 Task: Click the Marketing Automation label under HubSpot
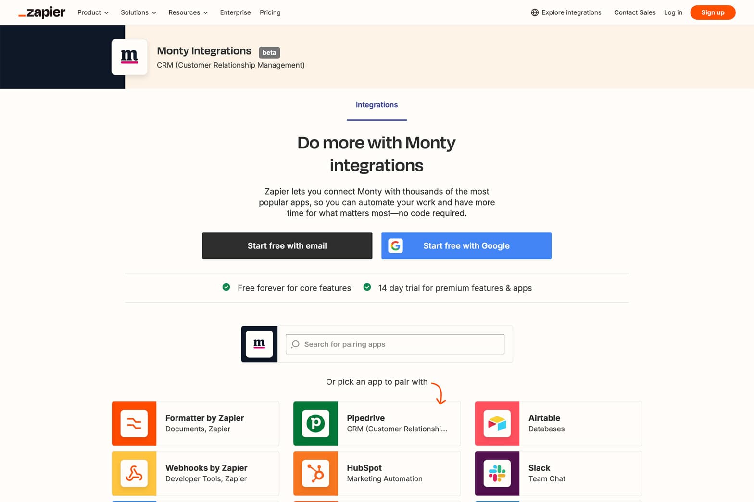point(385,479)
